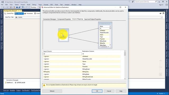Open the Find Results 1 panel tab
Viewport: 169px width, 95px height.
[26, 90]
